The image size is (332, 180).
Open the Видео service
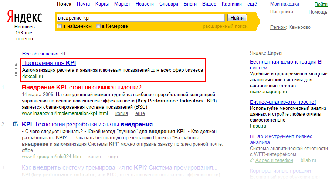click(209, 4)
